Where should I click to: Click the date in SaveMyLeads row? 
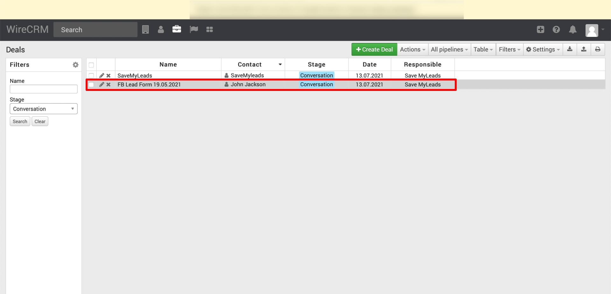[369, 76]
